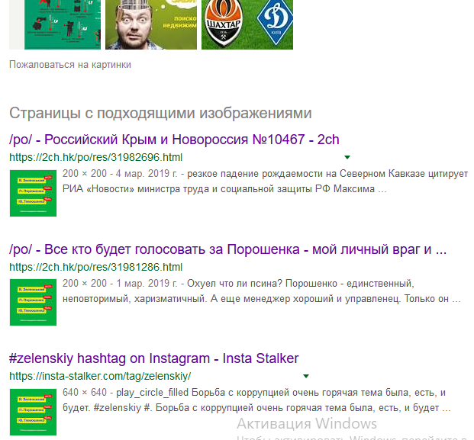Open the surprised man face image
The height and width of the screenshot is (440, 474).
click(151, 24)
